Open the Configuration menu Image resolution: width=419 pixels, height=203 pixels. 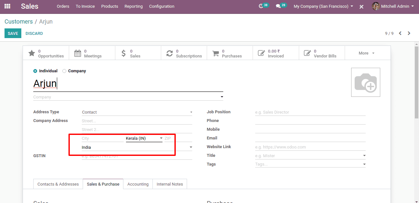coord(162,6)
